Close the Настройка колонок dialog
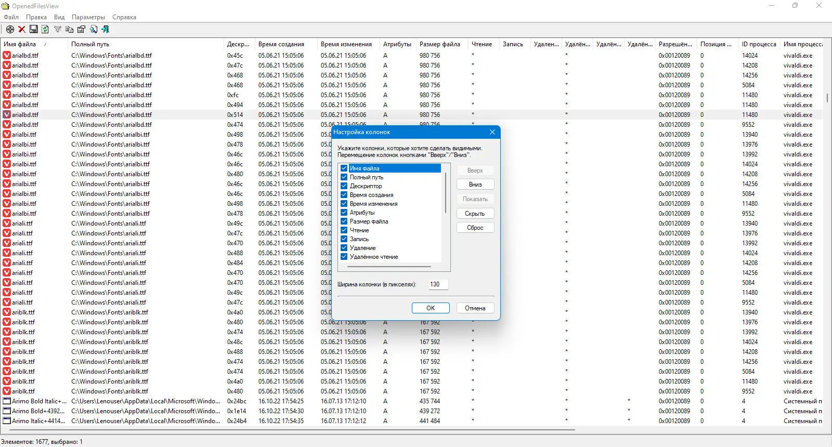The image size is (832, 447). click(492, 132)
